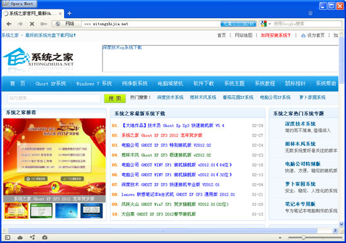Open 深度技术系统 hot topic

click(300, 124)
